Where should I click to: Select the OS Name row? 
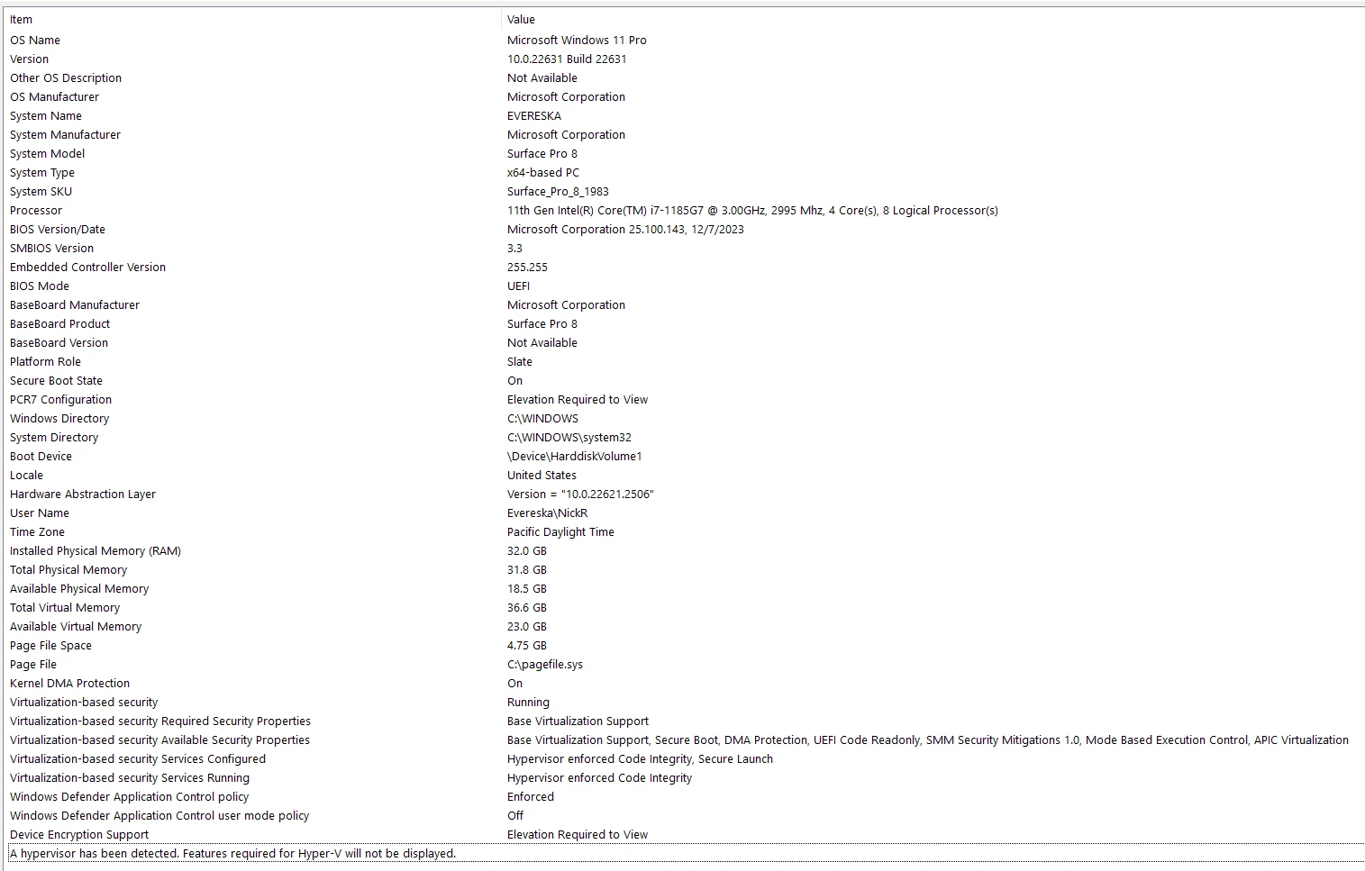pos(682,40)
